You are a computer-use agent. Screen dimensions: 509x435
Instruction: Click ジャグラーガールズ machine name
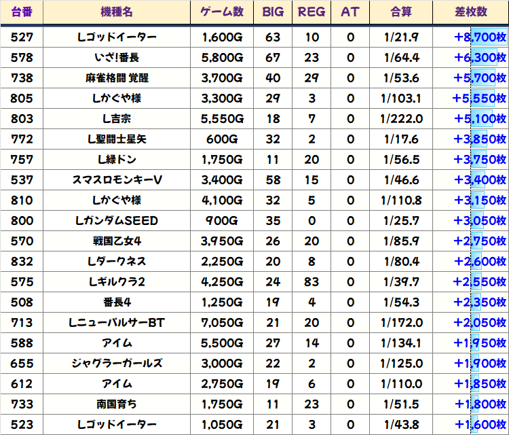click(x=117, y=364)
